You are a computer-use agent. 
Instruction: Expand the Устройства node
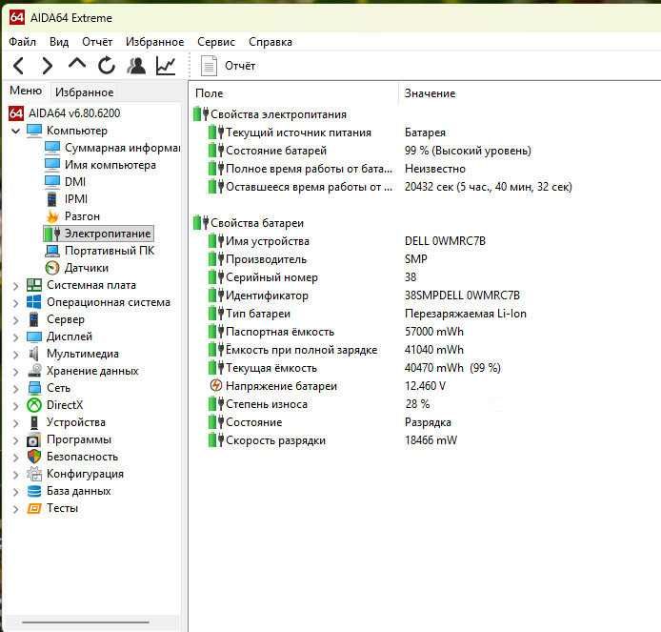pos(15,423)
